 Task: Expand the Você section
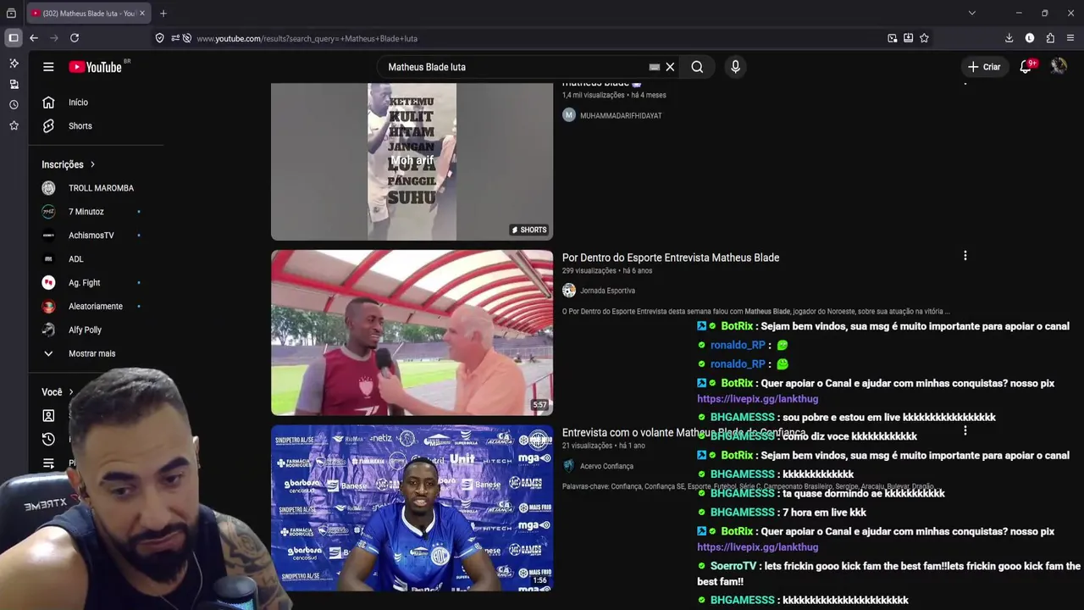(58, 392)
